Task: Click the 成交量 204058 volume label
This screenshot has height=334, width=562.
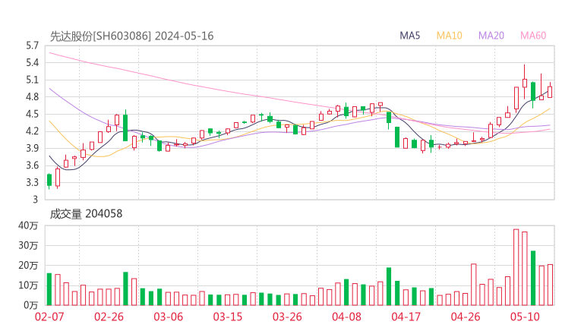Action: (x=86, y=214)
